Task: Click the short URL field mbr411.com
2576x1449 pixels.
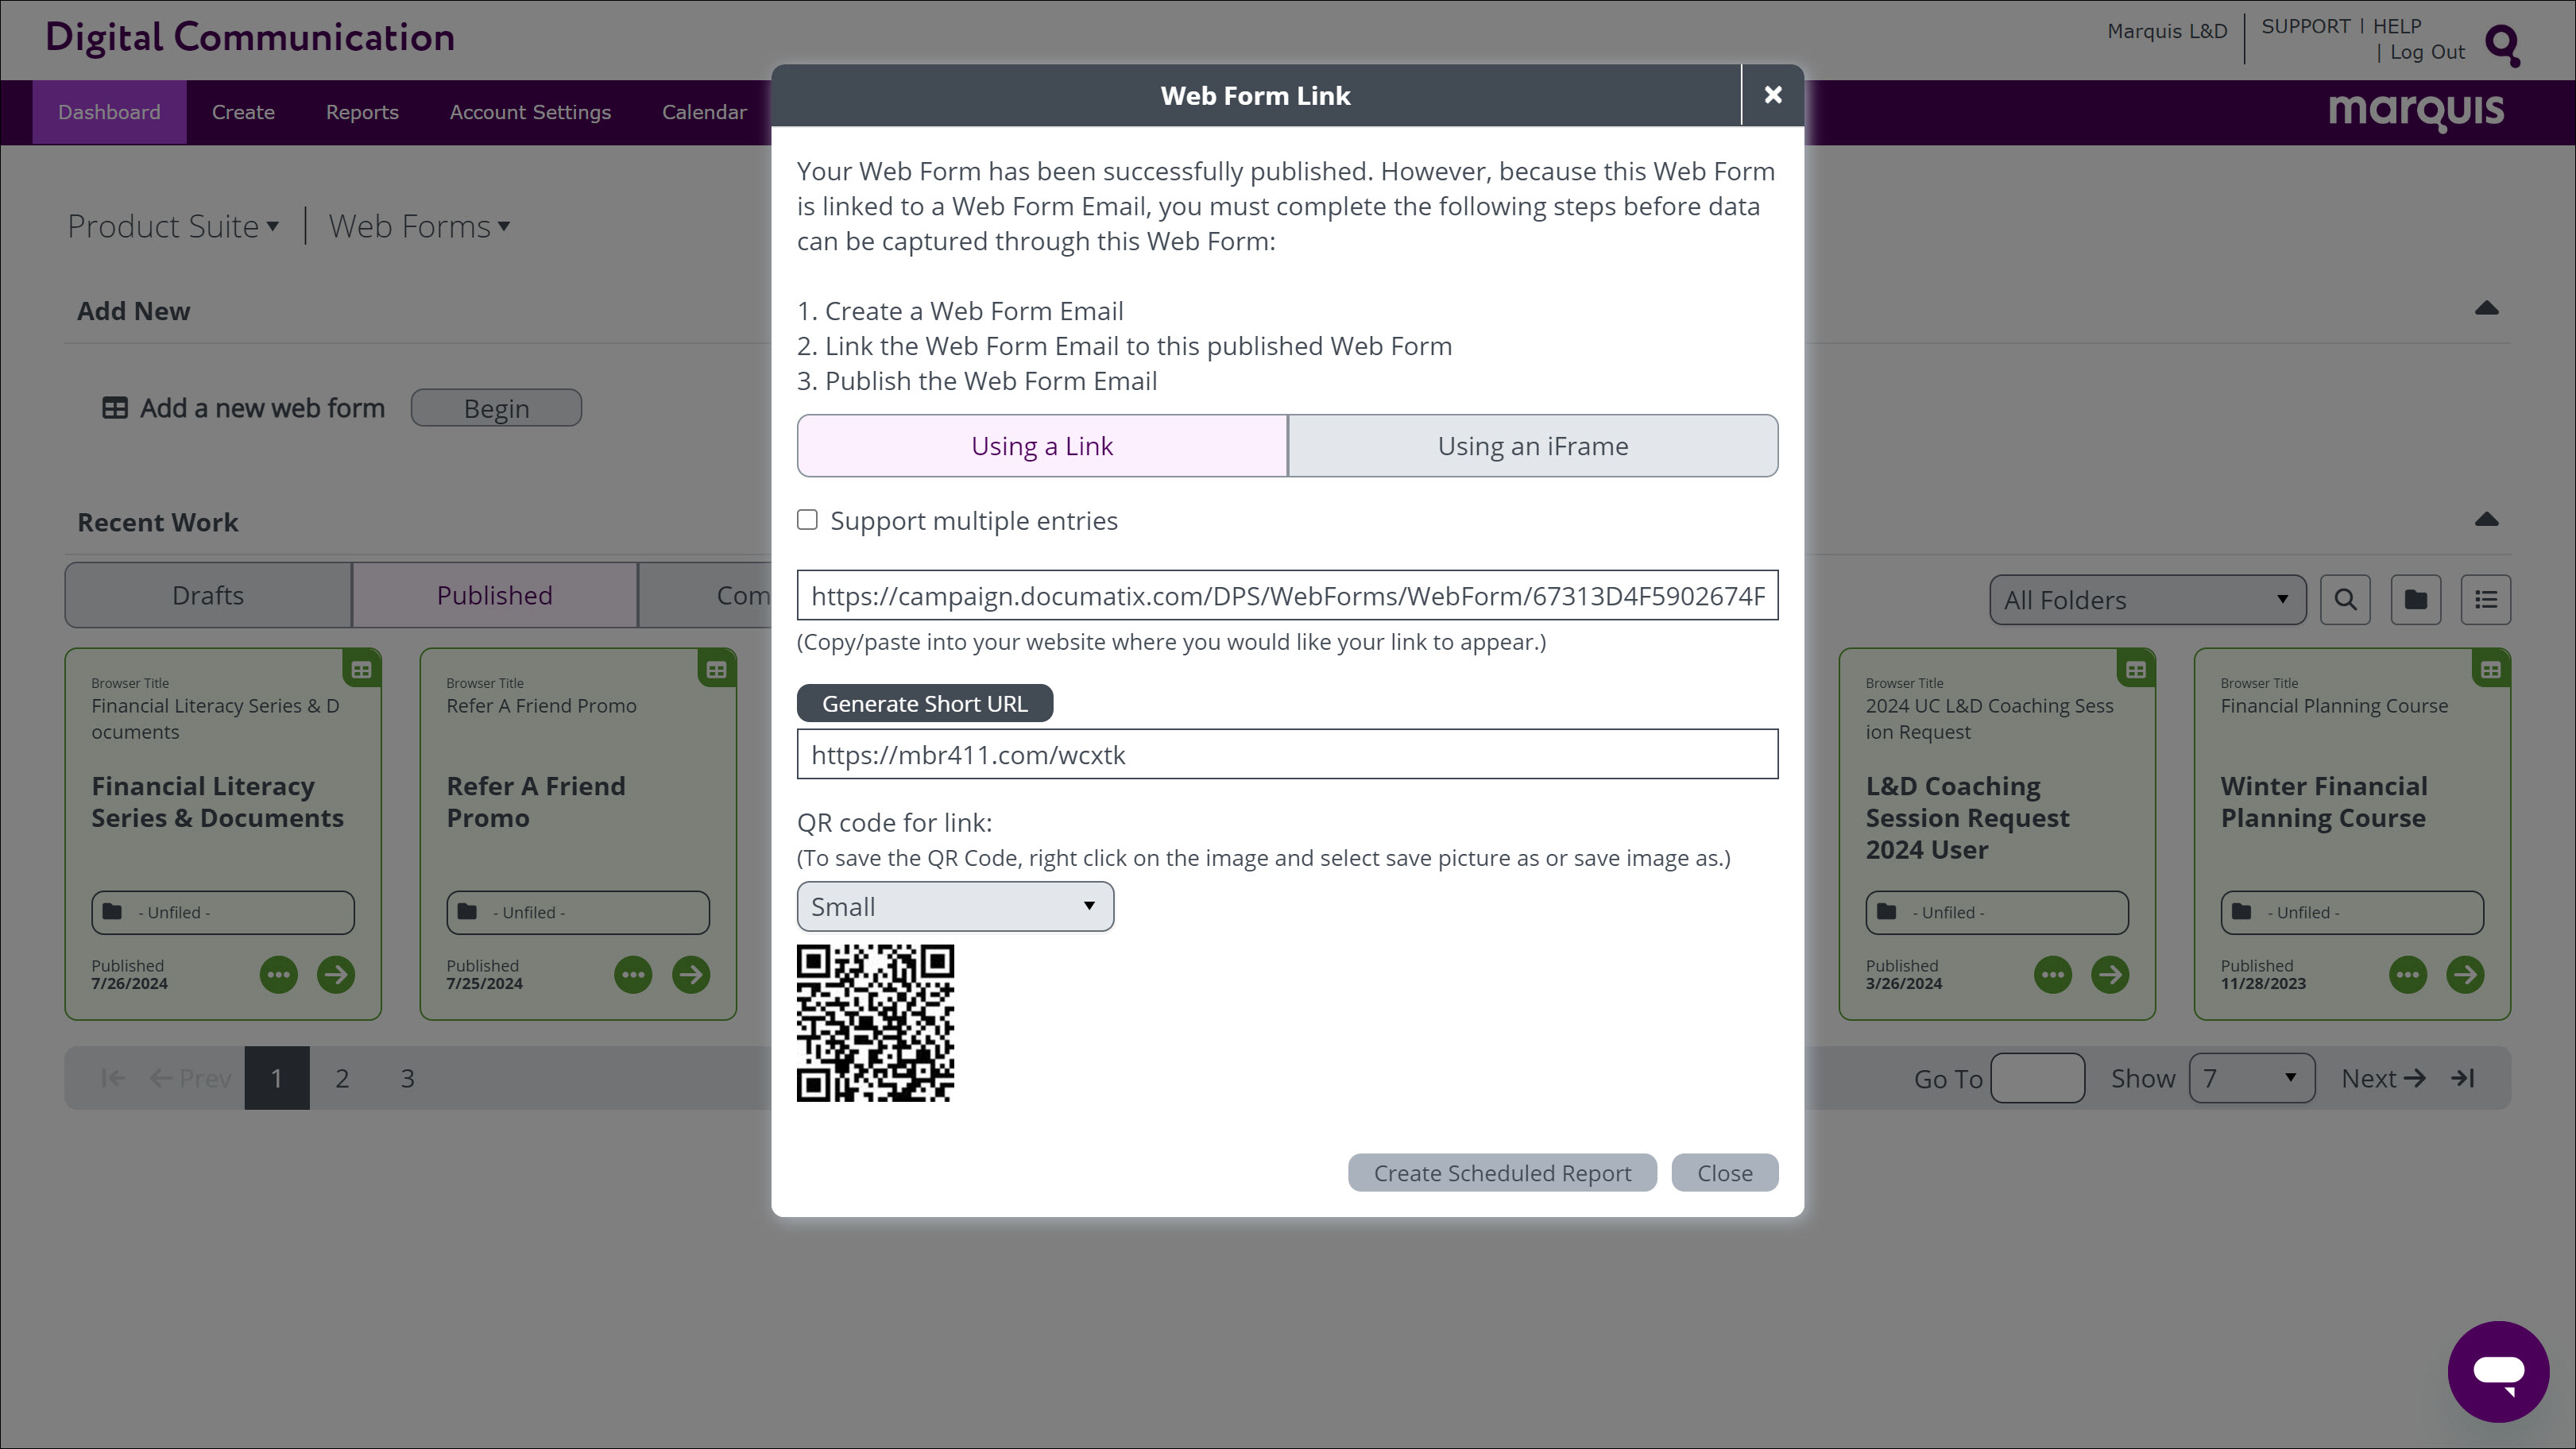Action: [x=1287, y=754]
